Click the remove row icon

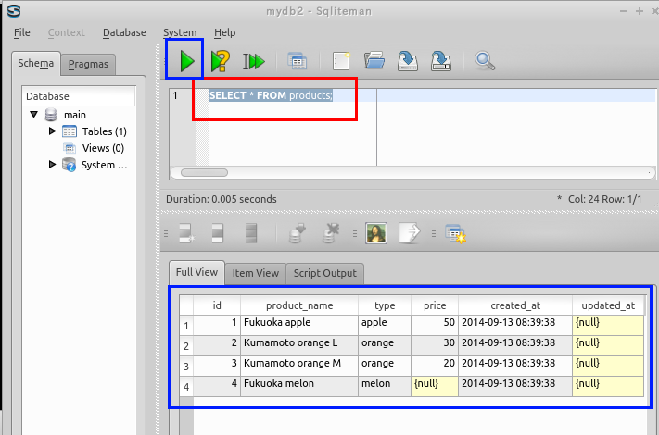point(251,233)
